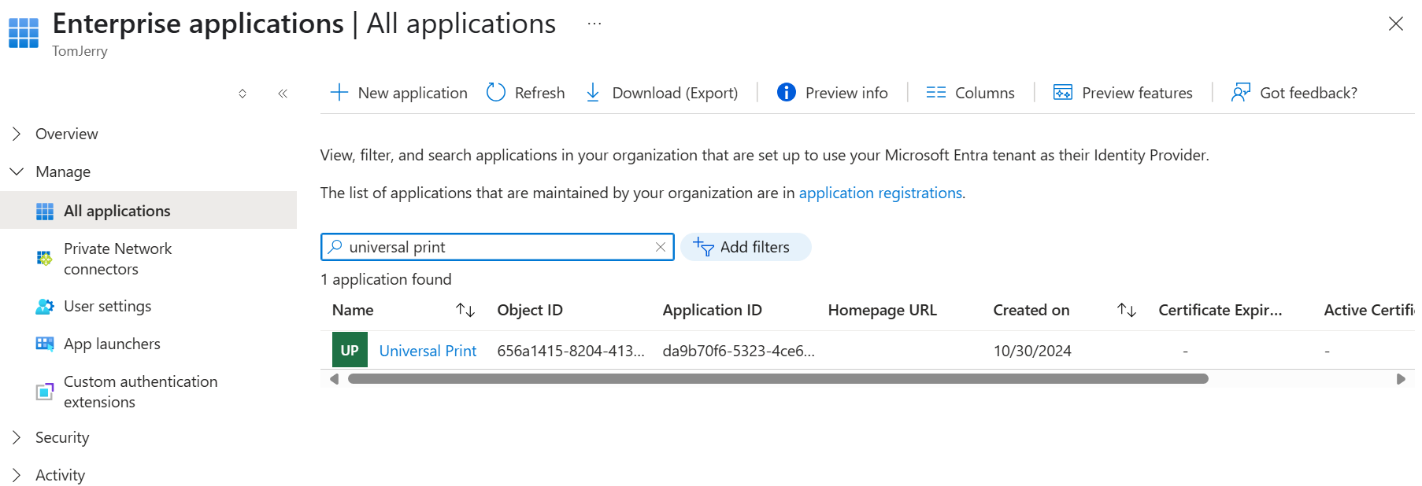Click the All applications grid icon
1422x486 pixels.
(45, 212)
